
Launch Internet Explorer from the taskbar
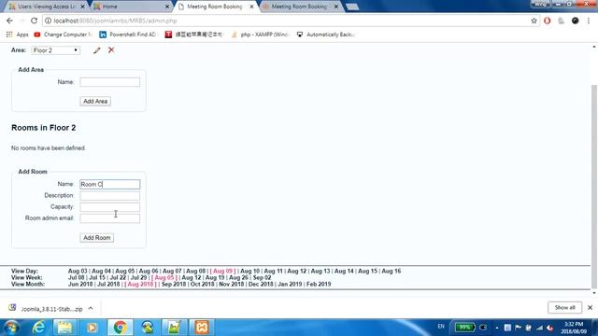tap(38, 328)
